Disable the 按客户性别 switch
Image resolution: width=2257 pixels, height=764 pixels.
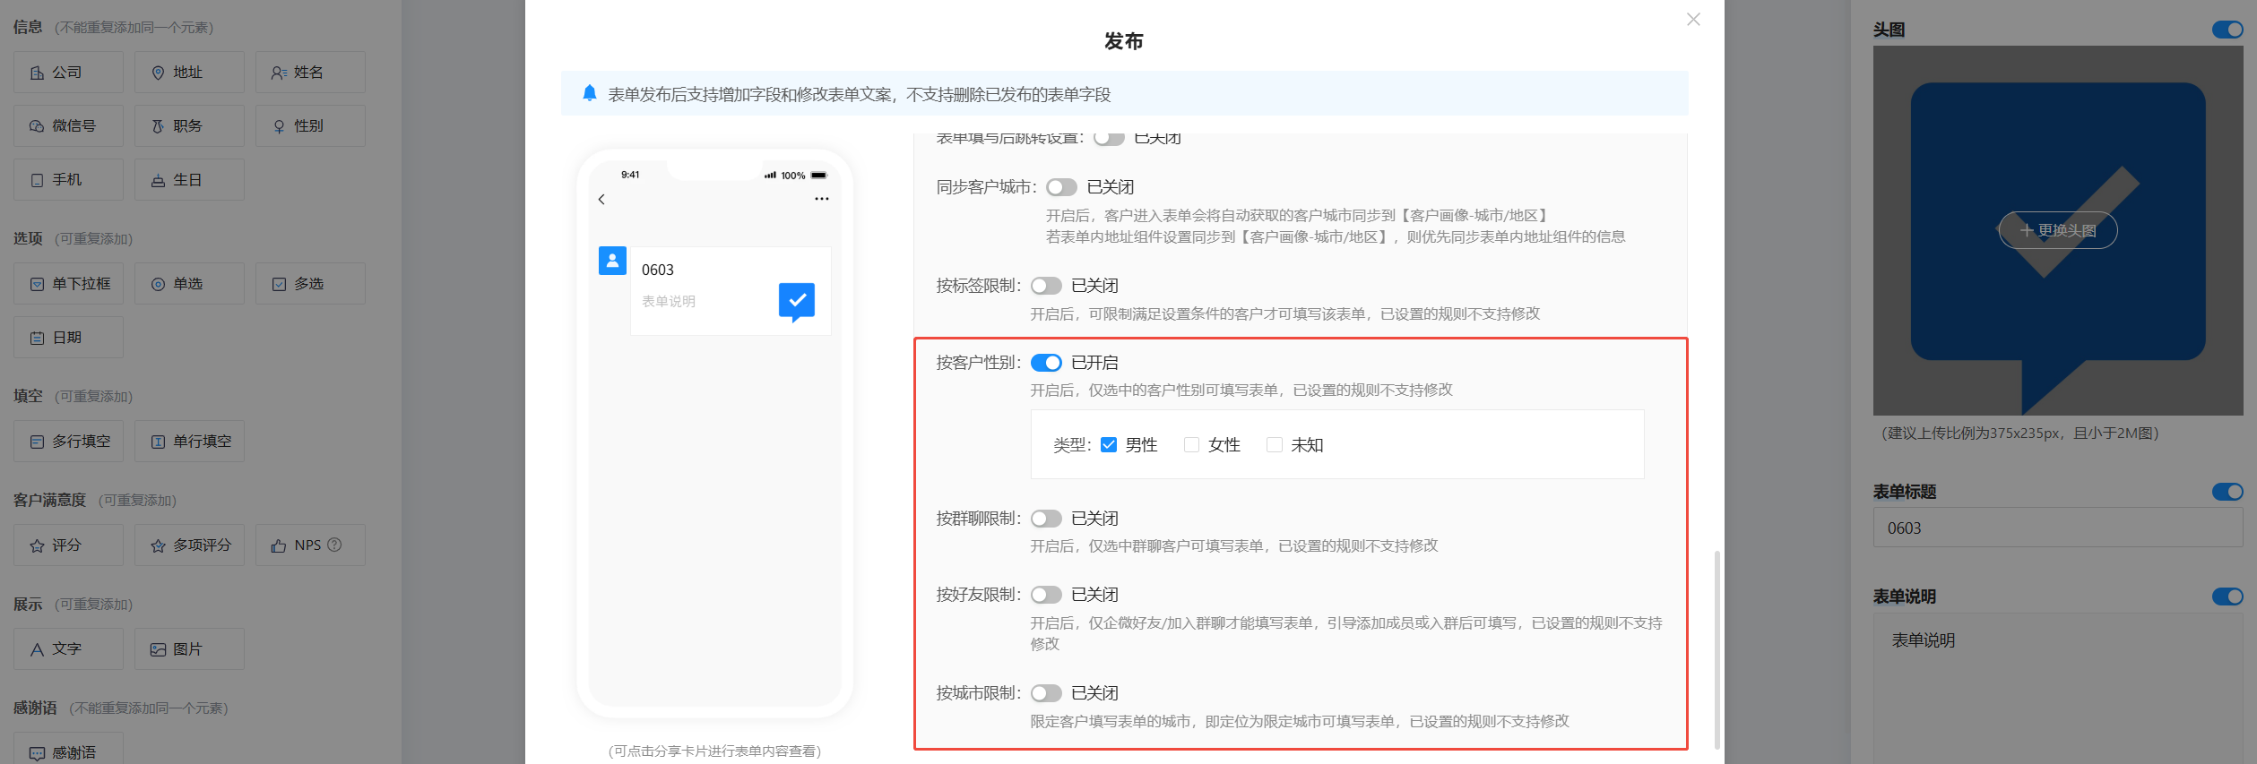click(1046, 363)
